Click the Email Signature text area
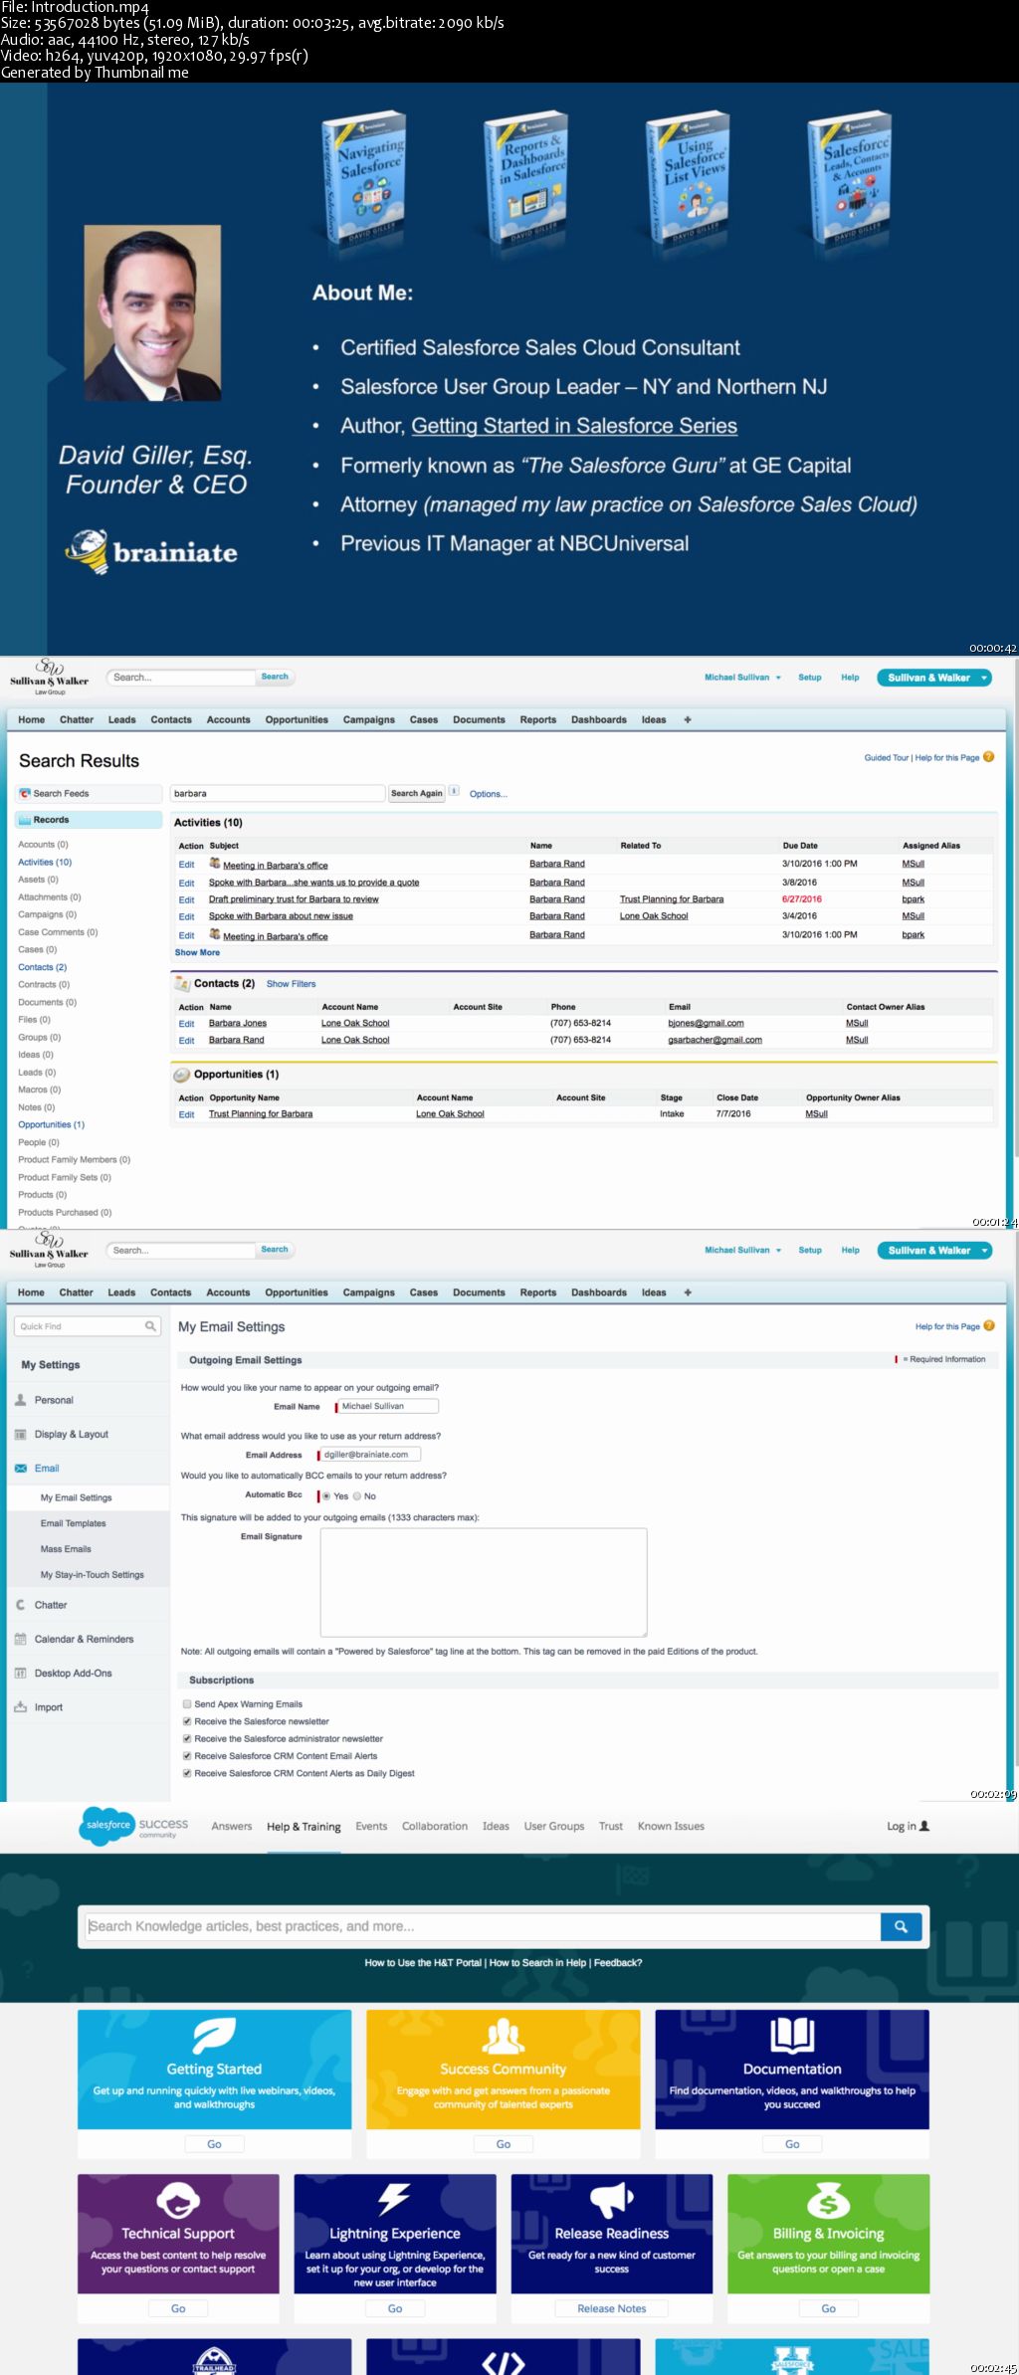This screenshot has width=1019, height=2375. (x=484, y=1582)
